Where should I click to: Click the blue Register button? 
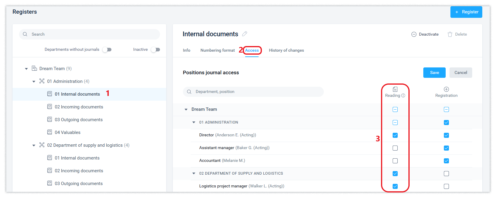tap(466, 12)
